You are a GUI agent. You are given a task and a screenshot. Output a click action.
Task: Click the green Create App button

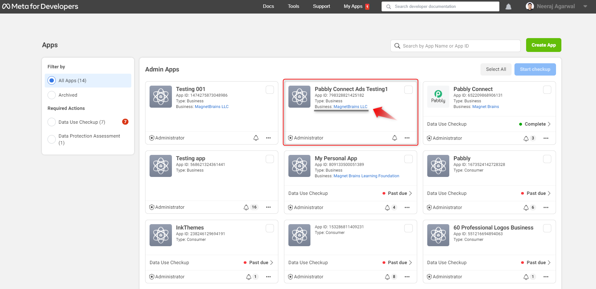[544, 45]
